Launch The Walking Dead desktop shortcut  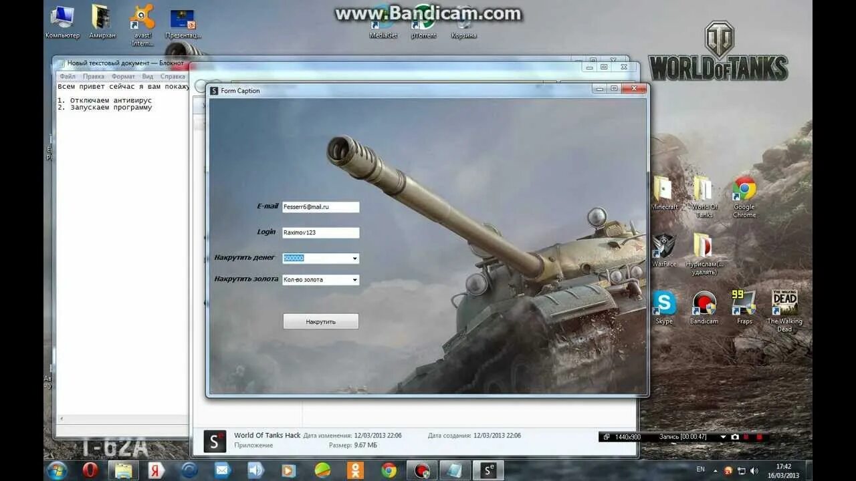[784, 311]
